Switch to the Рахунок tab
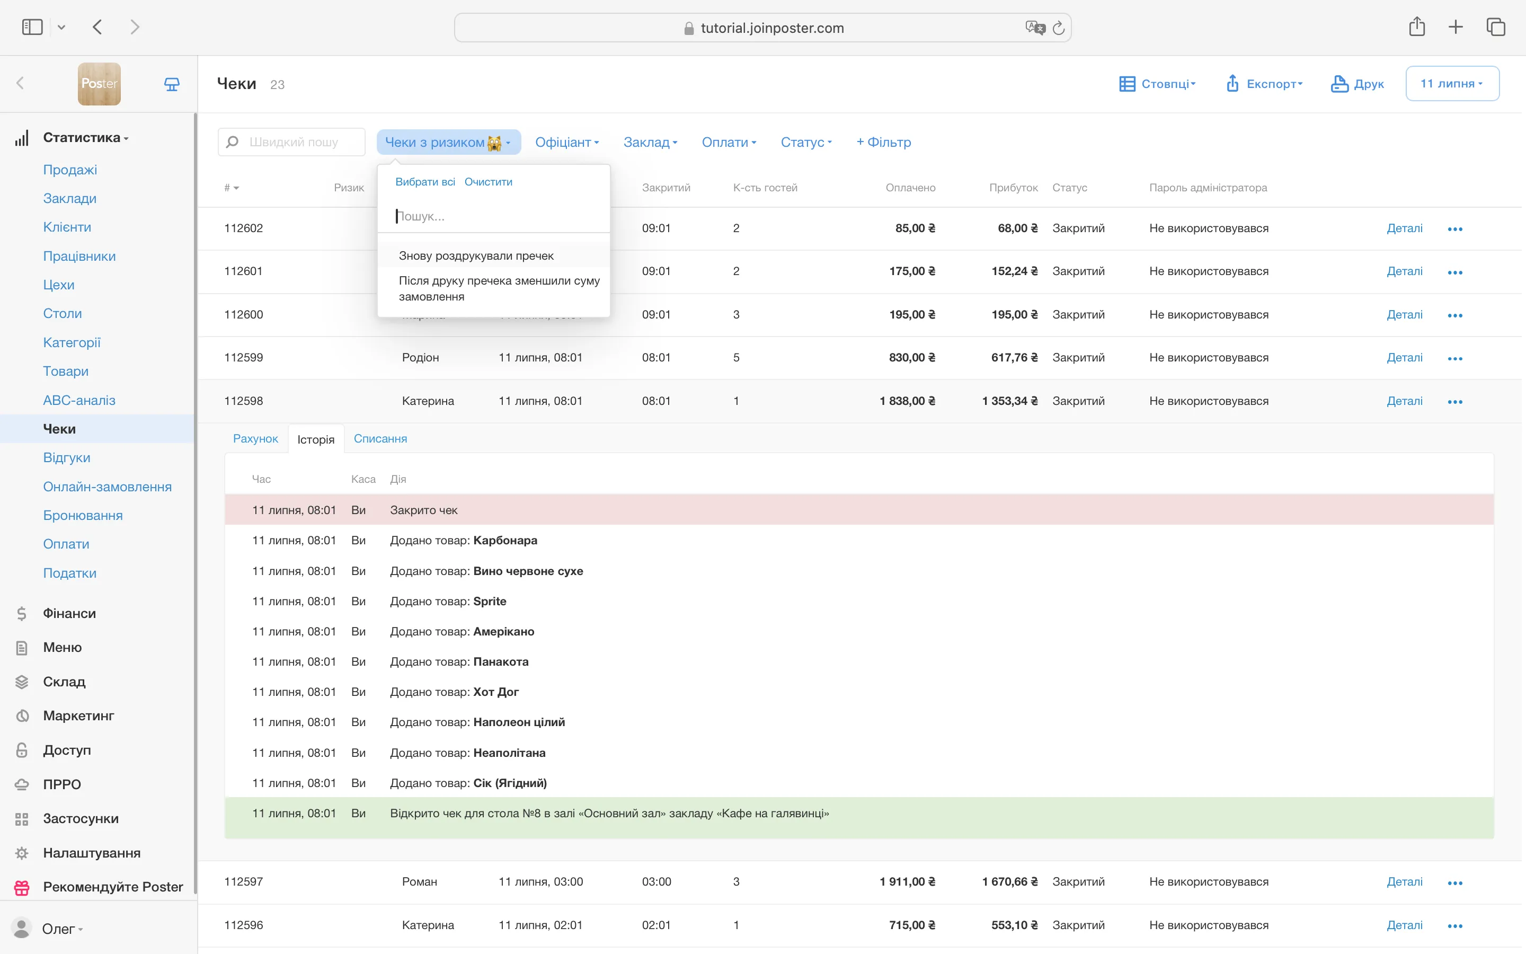1526x954 pixels. point(255,438)
